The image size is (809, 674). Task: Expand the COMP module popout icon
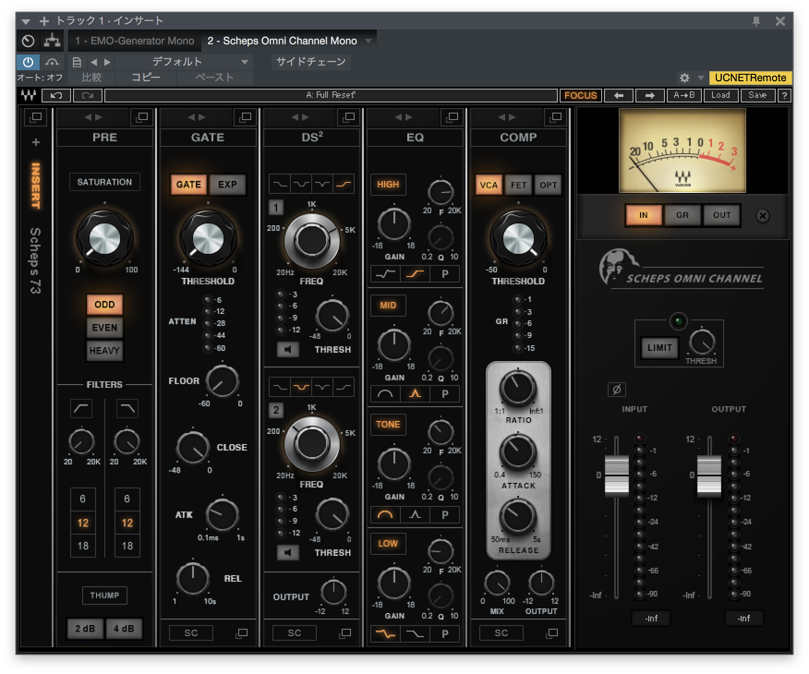point(555,117)
